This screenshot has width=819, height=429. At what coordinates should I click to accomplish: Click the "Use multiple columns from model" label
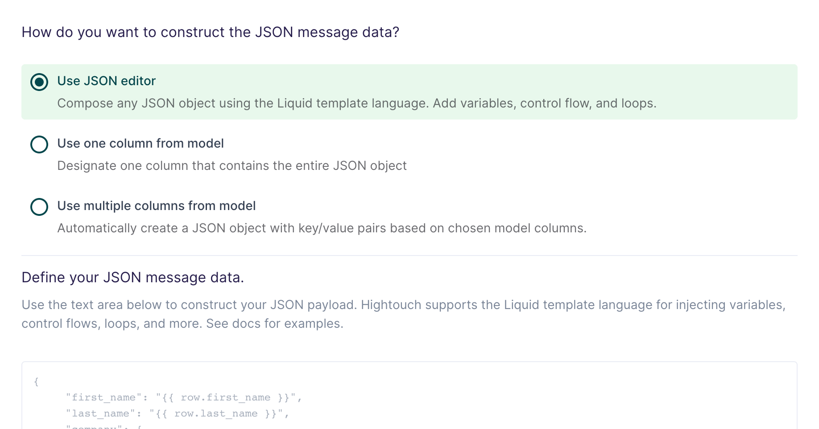pos(156,206)
